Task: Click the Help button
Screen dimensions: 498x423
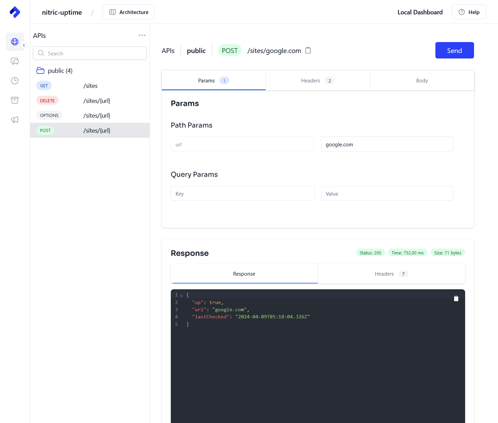Action: 469,12
